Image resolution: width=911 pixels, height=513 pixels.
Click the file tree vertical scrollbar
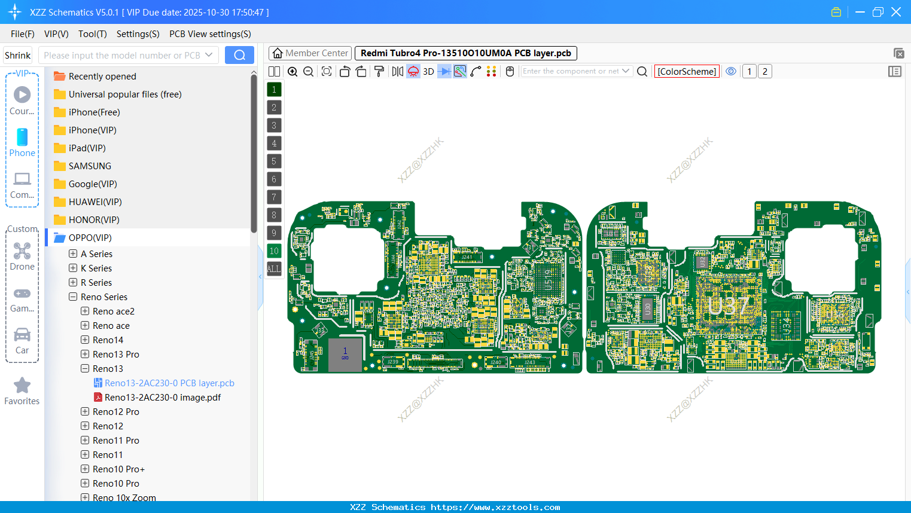tap(254, 154)
